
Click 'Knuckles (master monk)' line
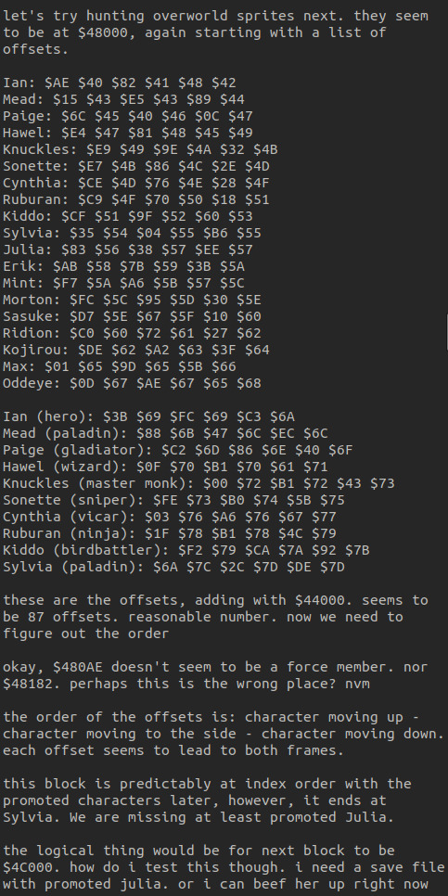point(198,483)
